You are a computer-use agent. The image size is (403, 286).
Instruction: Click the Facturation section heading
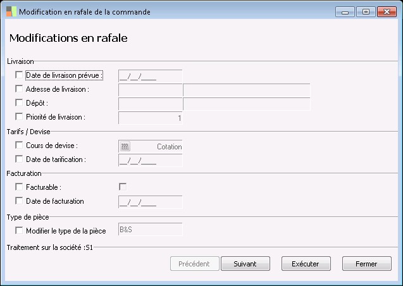click(x=24, y=173)
